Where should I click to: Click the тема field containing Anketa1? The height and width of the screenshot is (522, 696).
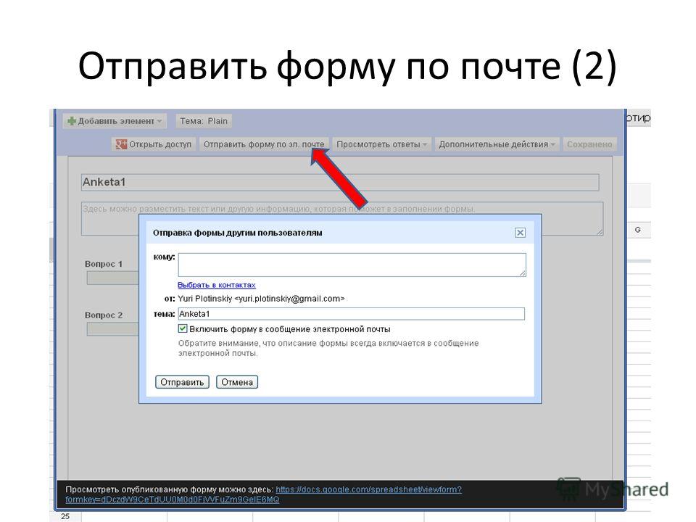[351, 314]
